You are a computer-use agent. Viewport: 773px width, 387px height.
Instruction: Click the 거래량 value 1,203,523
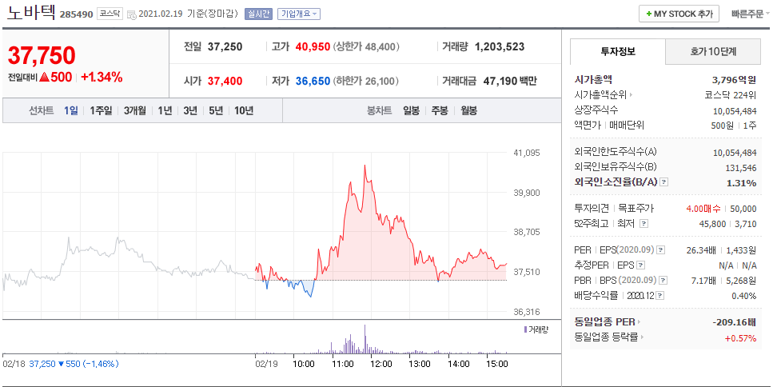[500, 47]
